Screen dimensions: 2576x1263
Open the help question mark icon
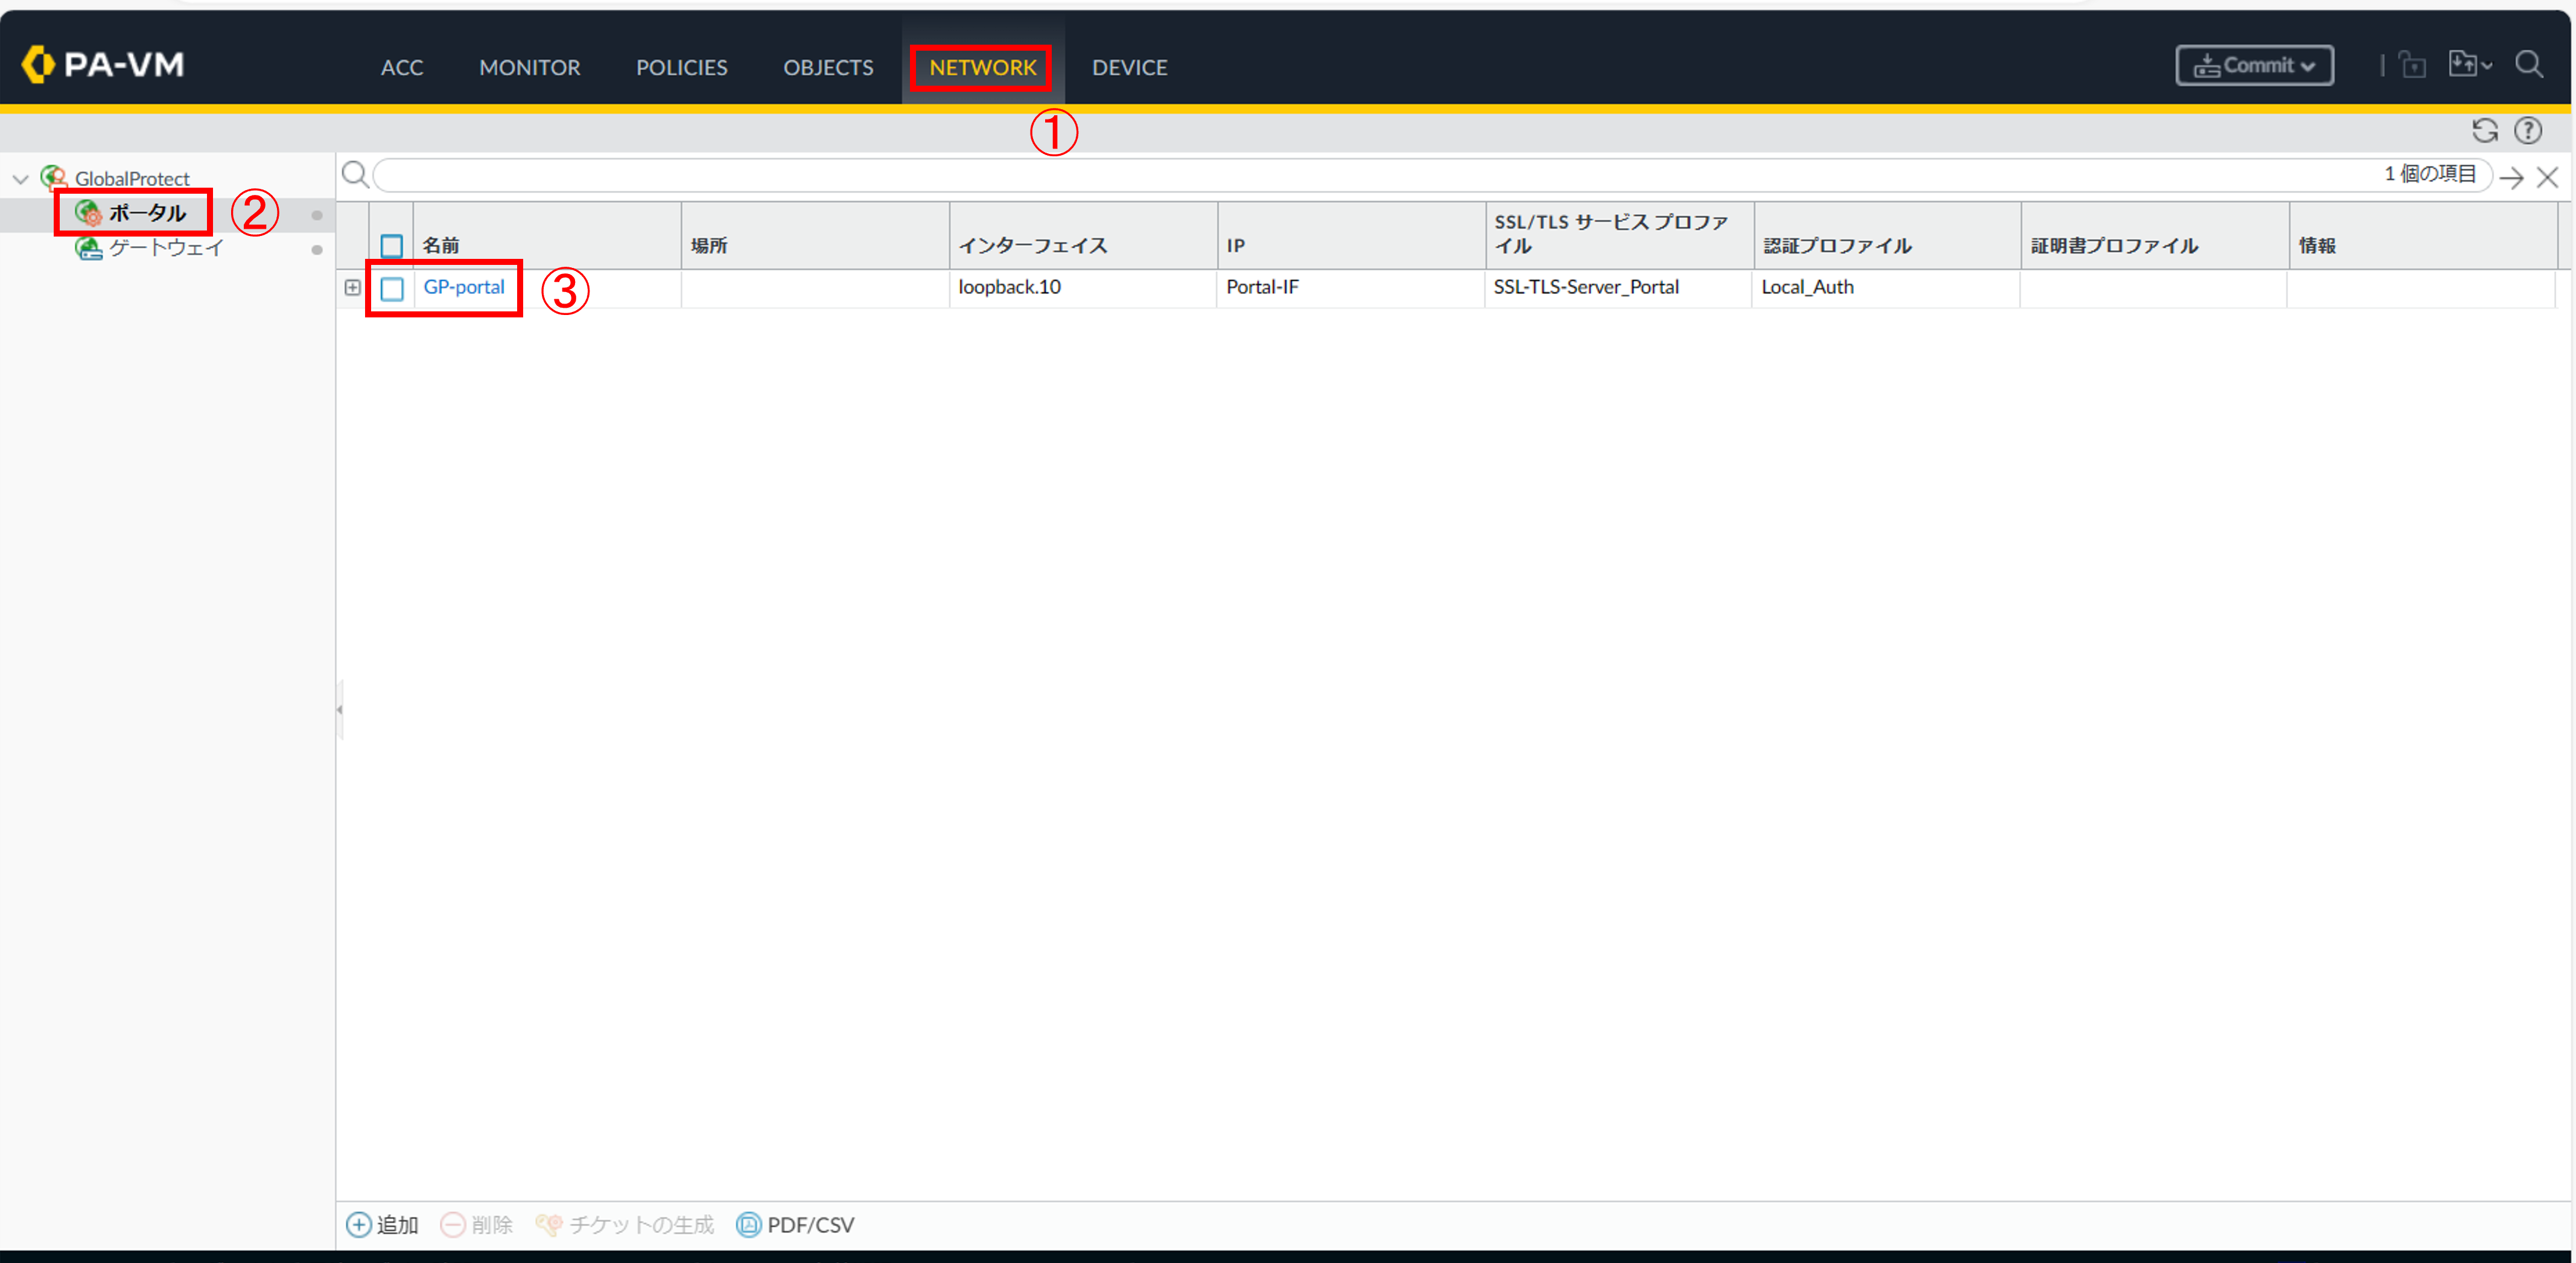pyautogui.click(x=2528, y=131)
